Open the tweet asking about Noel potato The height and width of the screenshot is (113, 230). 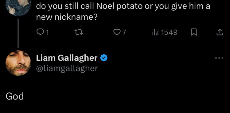[123, 12]
